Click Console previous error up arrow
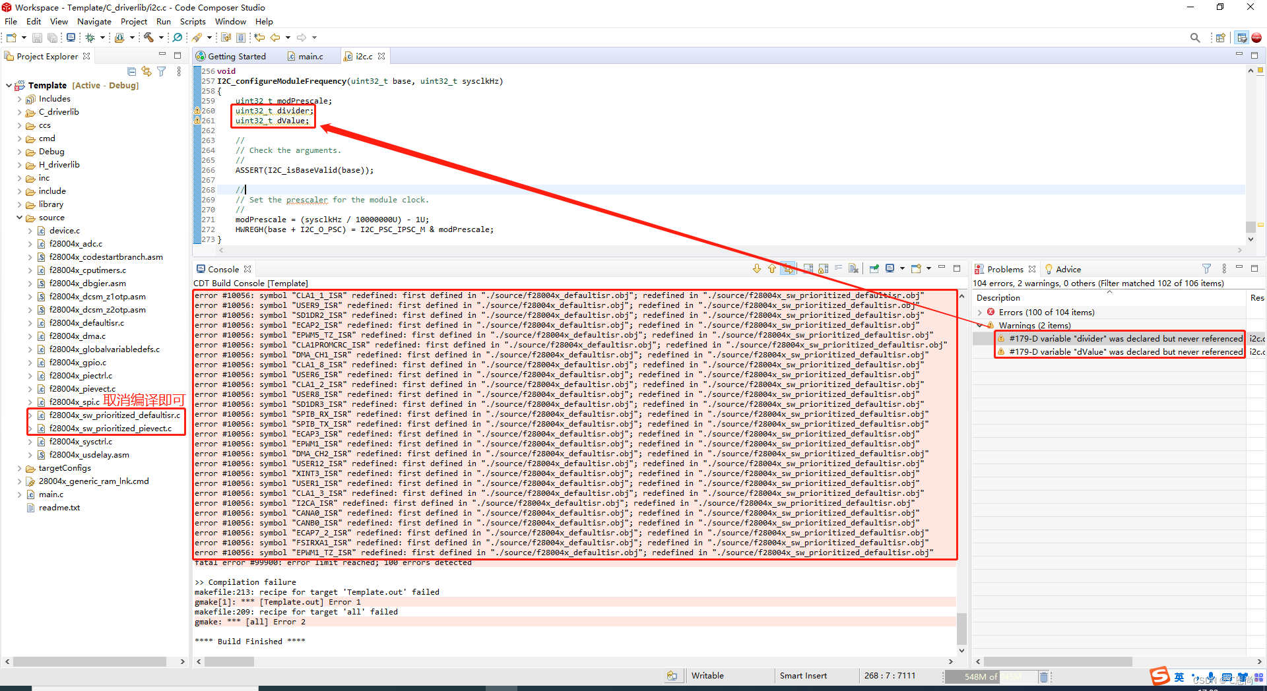Viewport: 1267px width, 691px height. point(771,268)
